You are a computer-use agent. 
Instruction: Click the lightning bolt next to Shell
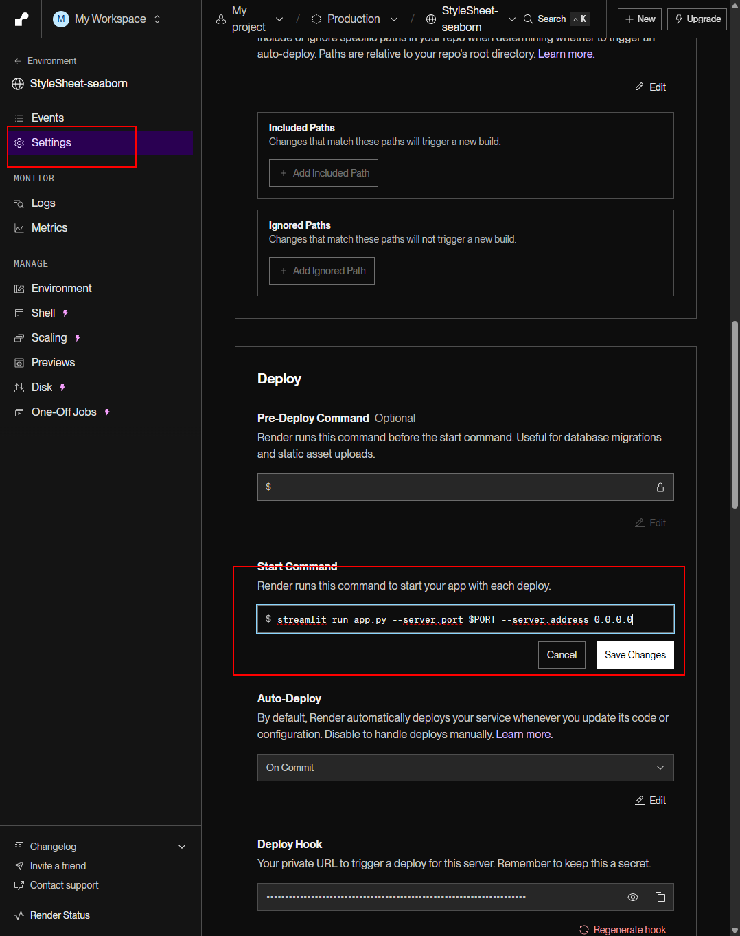tap(65, 313)
